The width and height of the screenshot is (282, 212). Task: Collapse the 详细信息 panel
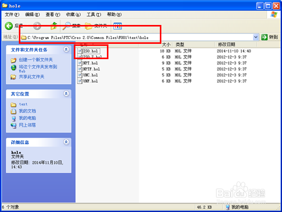(66, 142)
